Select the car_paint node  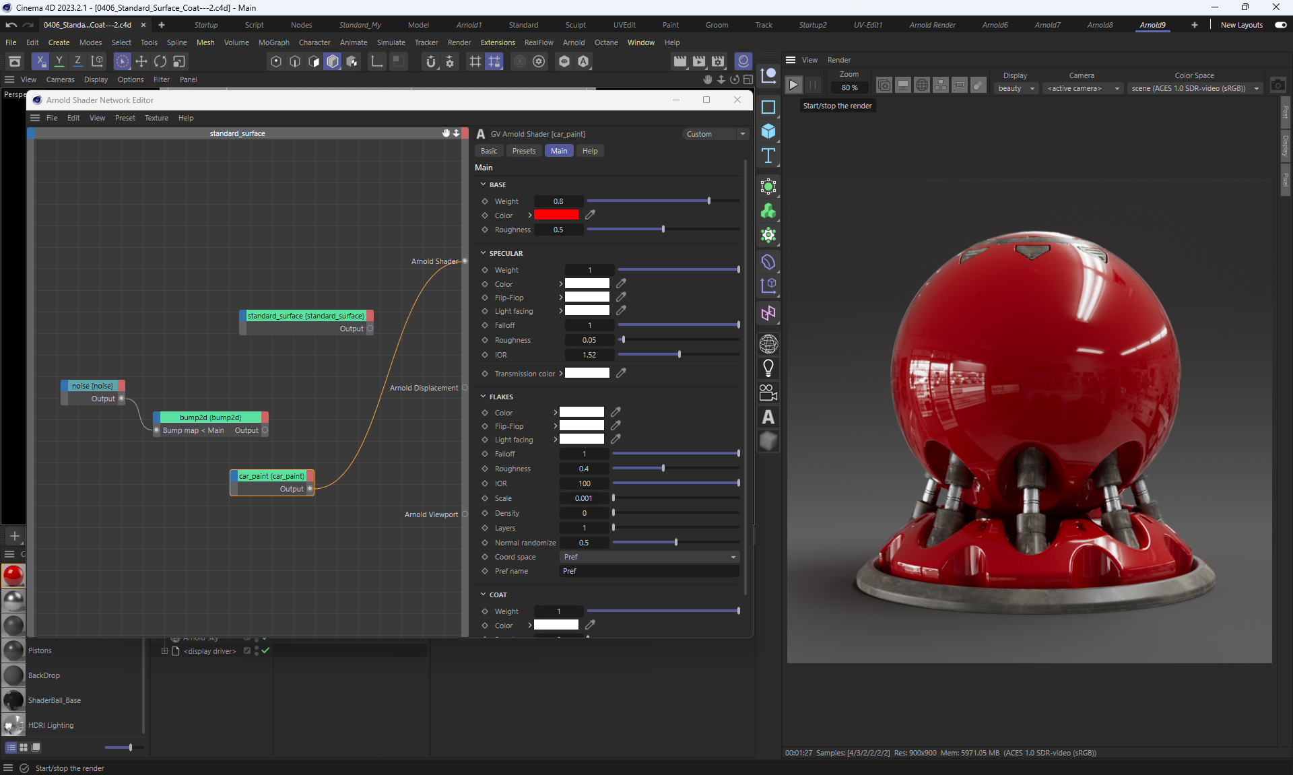click(x=271, y=476)
